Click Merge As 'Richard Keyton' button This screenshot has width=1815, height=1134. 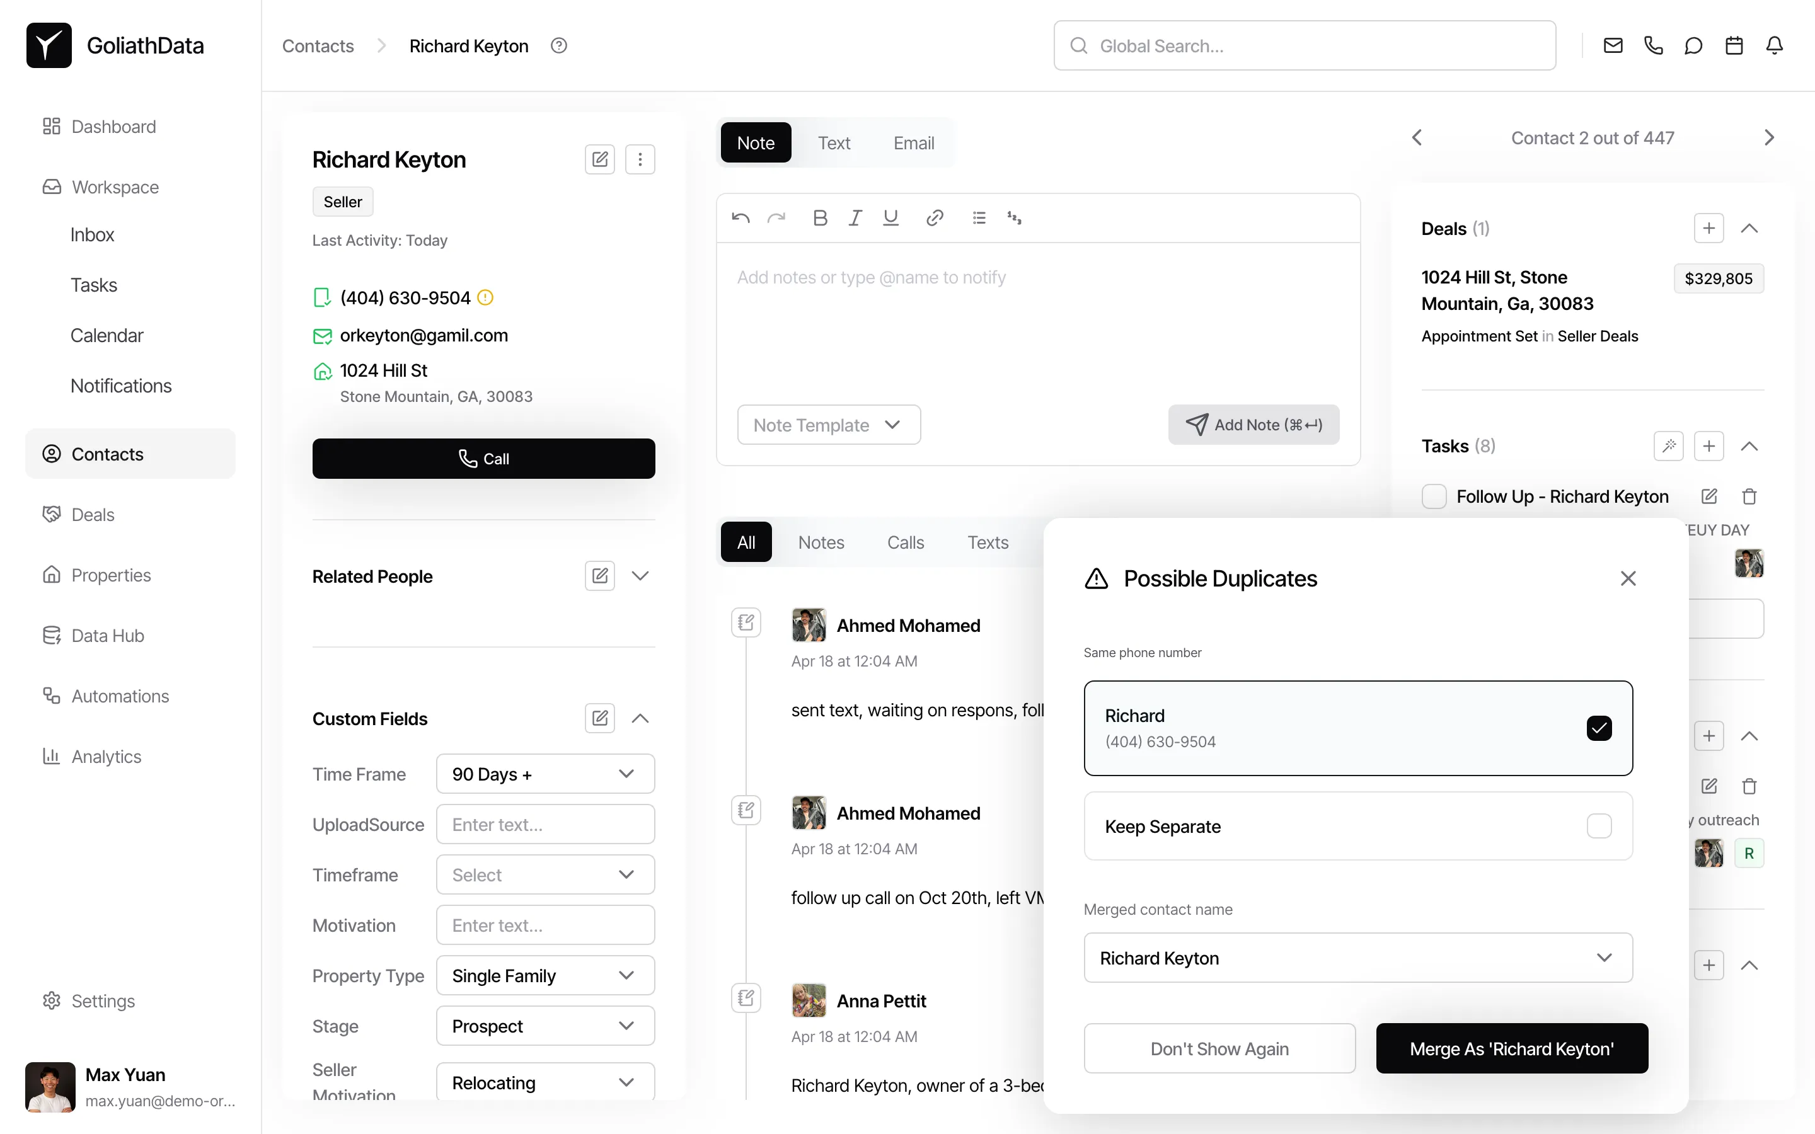(x=1511, y=1048)
